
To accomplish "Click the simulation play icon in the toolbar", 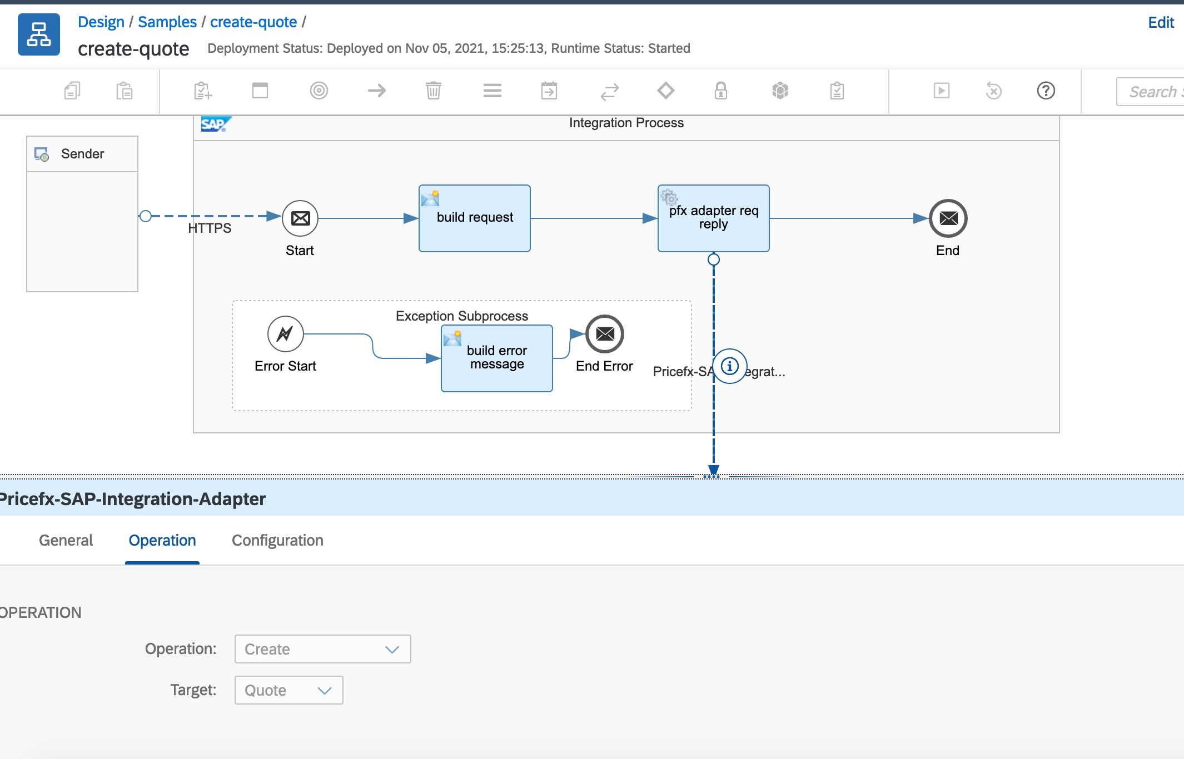I will 941,91.
